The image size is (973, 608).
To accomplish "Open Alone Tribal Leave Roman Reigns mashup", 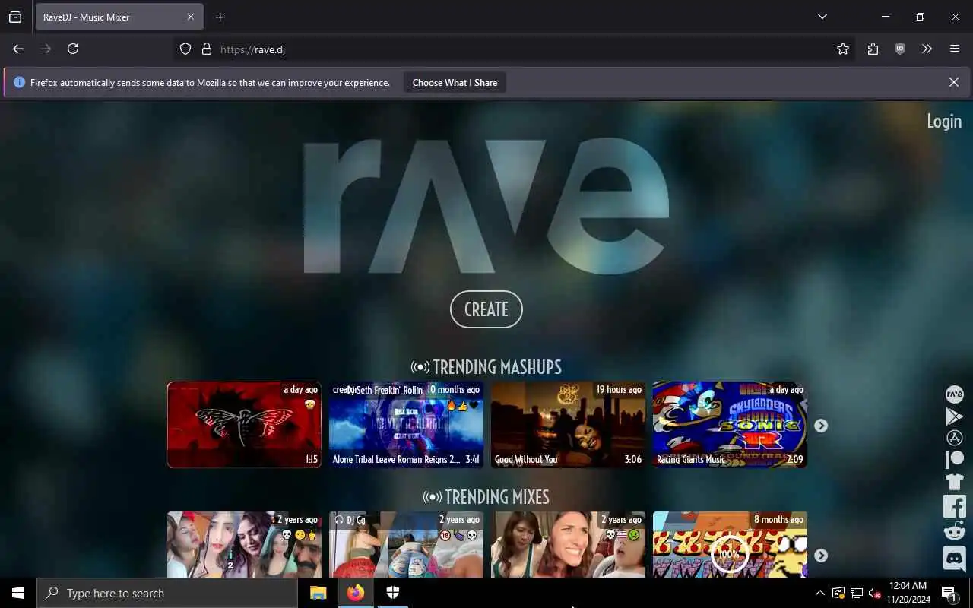I will point(407,425).
